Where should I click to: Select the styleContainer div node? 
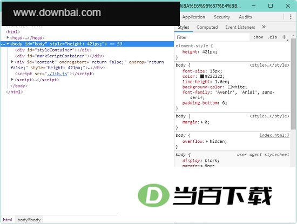click(53, 50)
